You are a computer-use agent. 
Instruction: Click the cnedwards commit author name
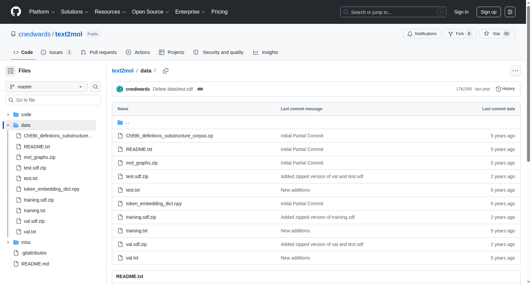pyautogui.click(x=138, y=89)
